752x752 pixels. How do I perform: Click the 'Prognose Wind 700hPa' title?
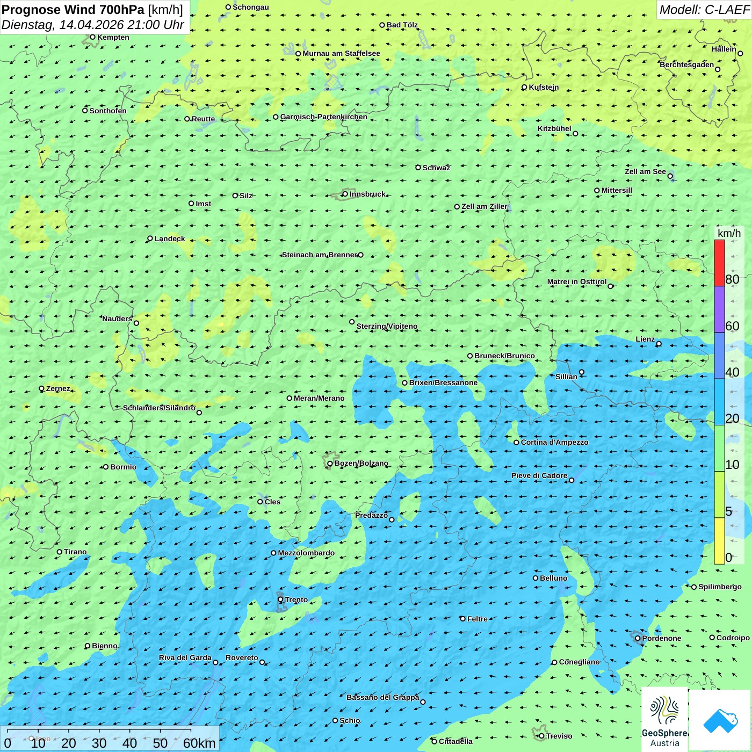point(73,9)
